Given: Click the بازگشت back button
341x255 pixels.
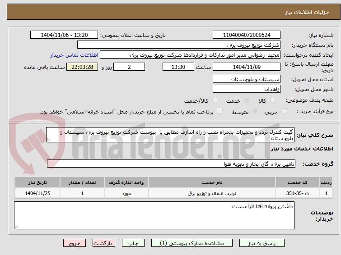Looking at the screenshot, I should [x=104, y=243].
